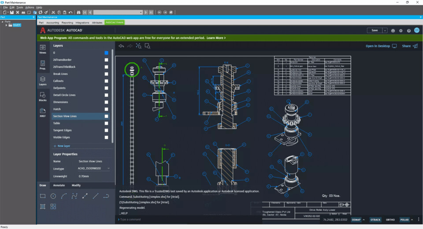Select the Spline draw tool
The width and height of the screenshot is (423, 229).
74,196
